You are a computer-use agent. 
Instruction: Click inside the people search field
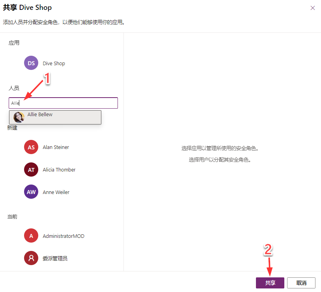click(63, 103)
